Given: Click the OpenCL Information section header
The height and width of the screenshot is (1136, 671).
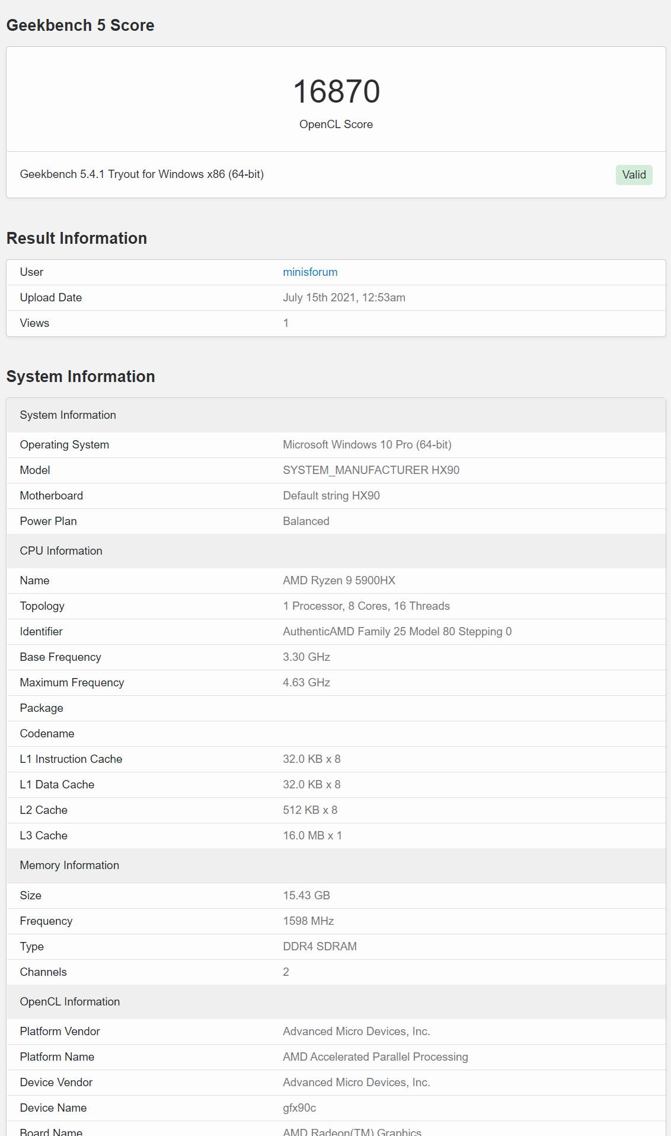Looking at the screenshot, I should pyautogui.click(x=336, y=1001).
